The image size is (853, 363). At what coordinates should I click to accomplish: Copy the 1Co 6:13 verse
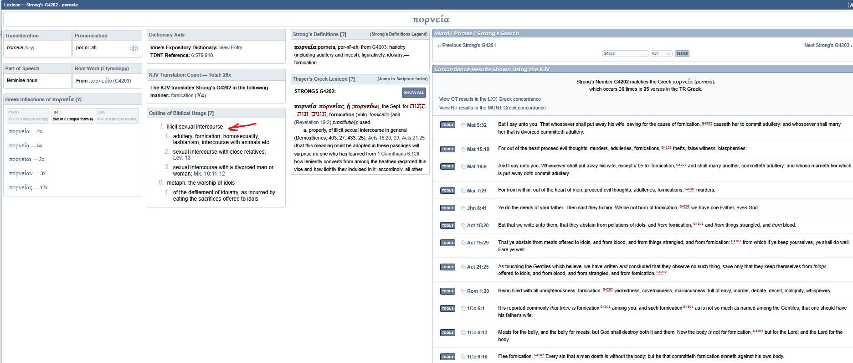coord(463,332)
